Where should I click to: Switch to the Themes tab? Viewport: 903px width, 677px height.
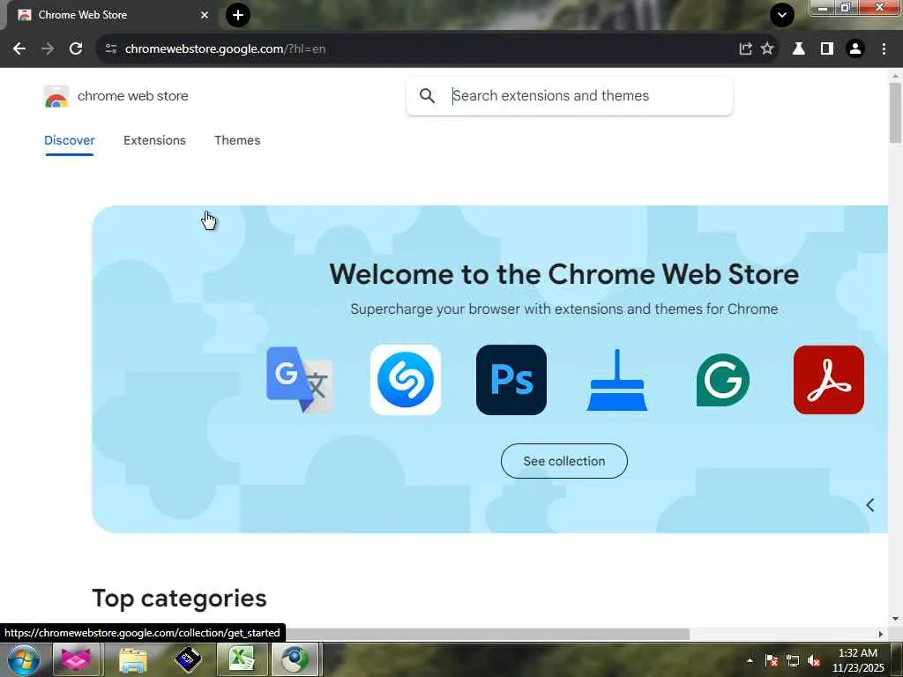(237, 140)
